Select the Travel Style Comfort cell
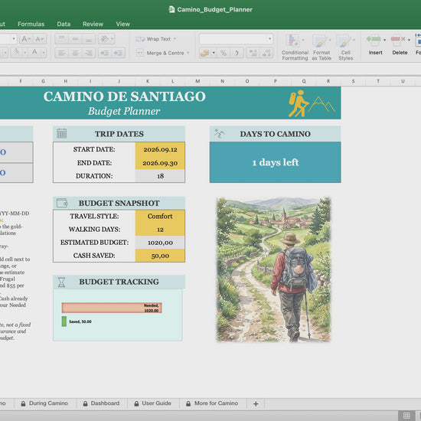This screenshot has width=421, height=421. point(160,216)
